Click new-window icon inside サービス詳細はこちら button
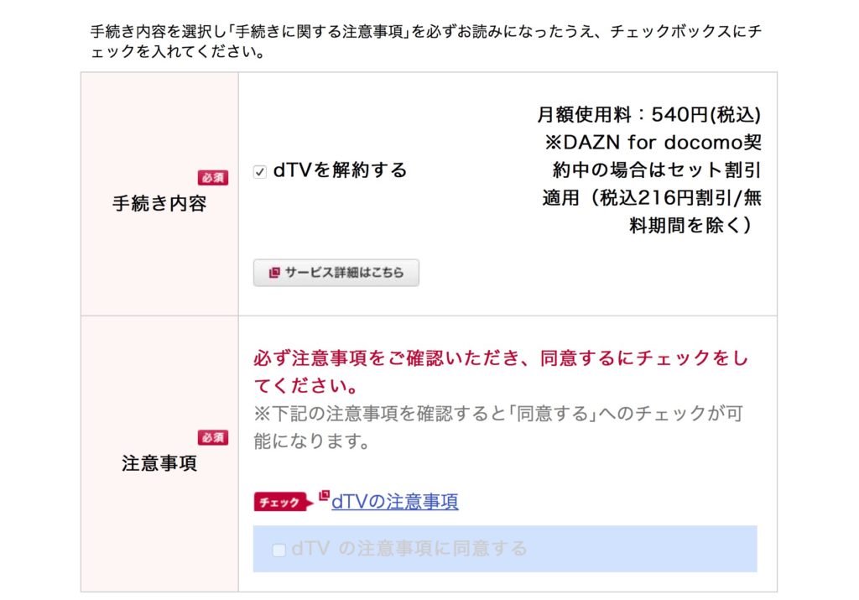This screenshot has width=859, height=600. point(274,273)
